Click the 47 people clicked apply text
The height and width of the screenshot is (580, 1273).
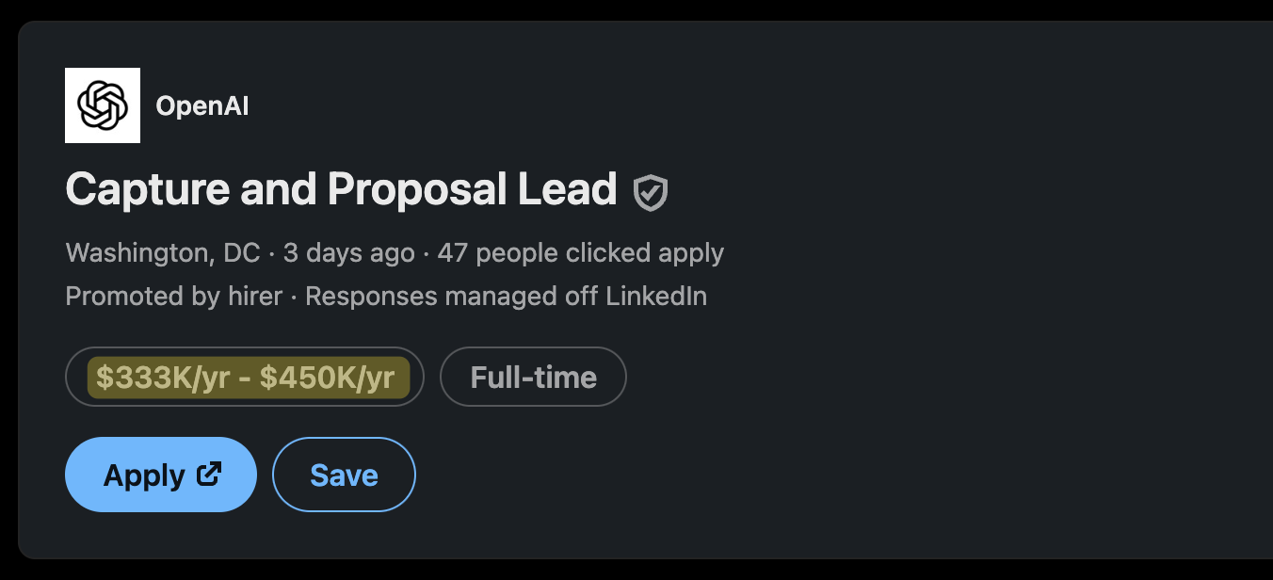(x=581, y=253)
